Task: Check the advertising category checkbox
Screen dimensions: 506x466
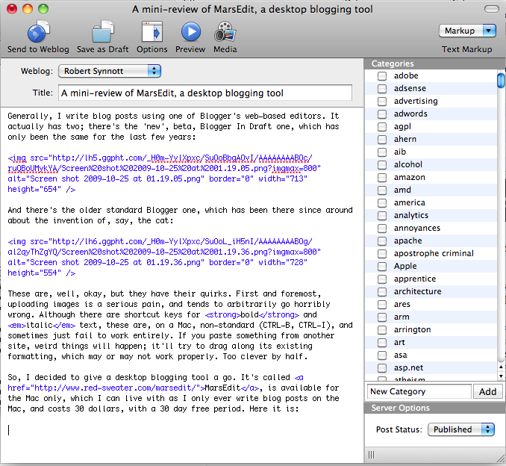Action: point(382,102)
